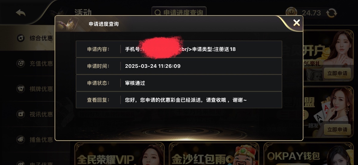Viewport: 358px width, 165px height.
Task: Click the 查看回复 reply row
Action: coord(179,100)
